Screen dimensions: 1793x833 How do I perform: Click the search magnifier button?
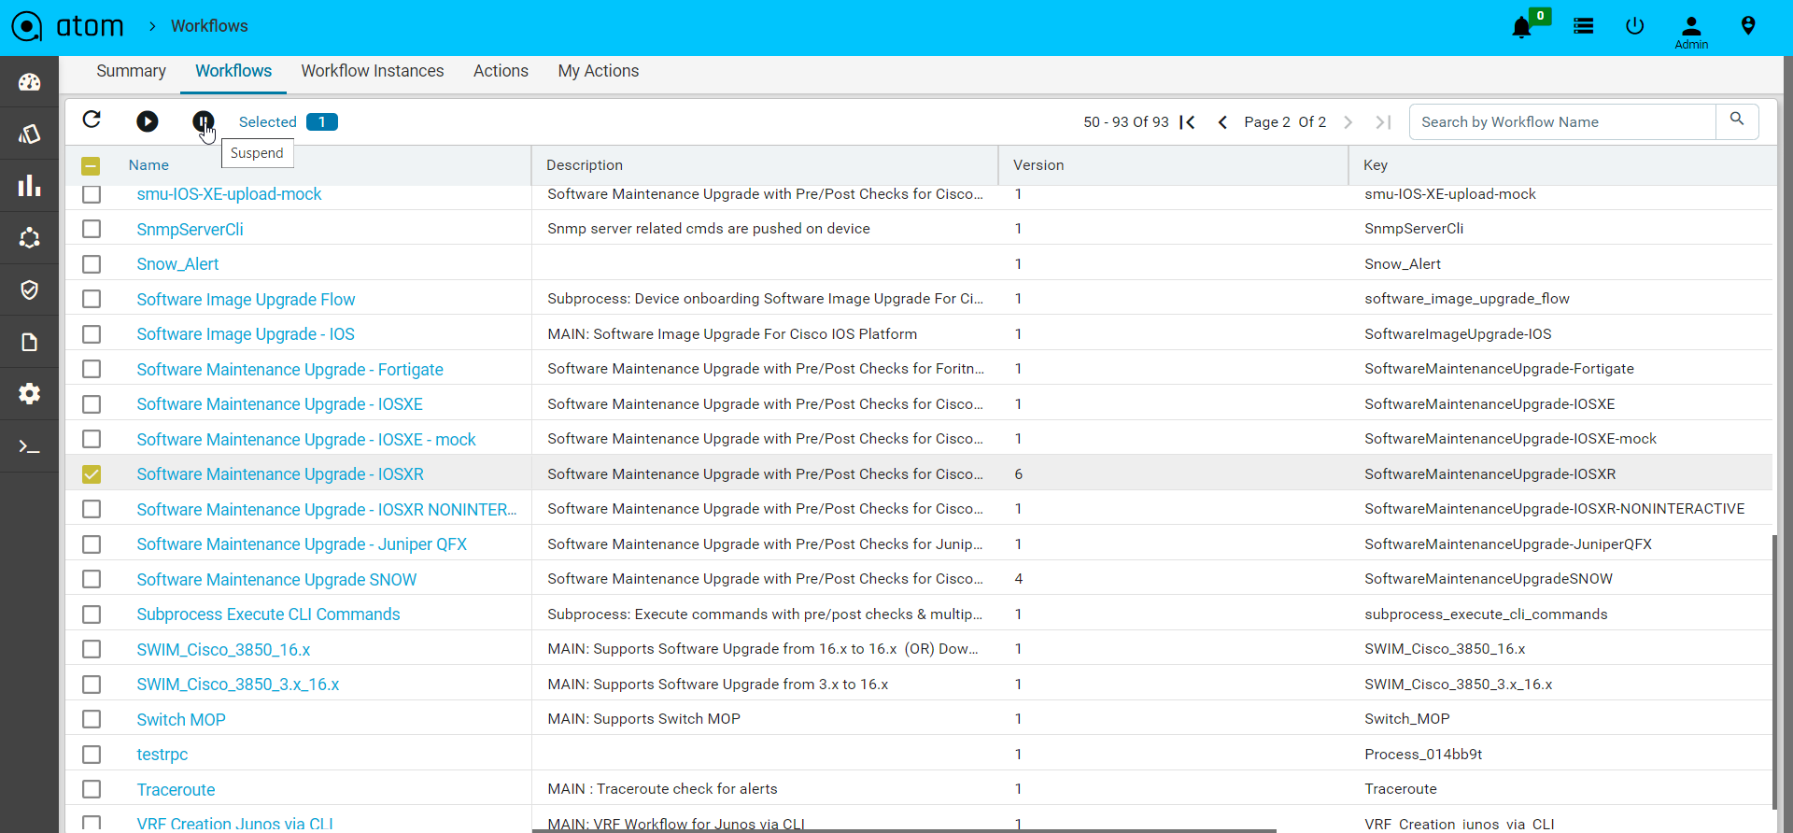click(1737, 120)
